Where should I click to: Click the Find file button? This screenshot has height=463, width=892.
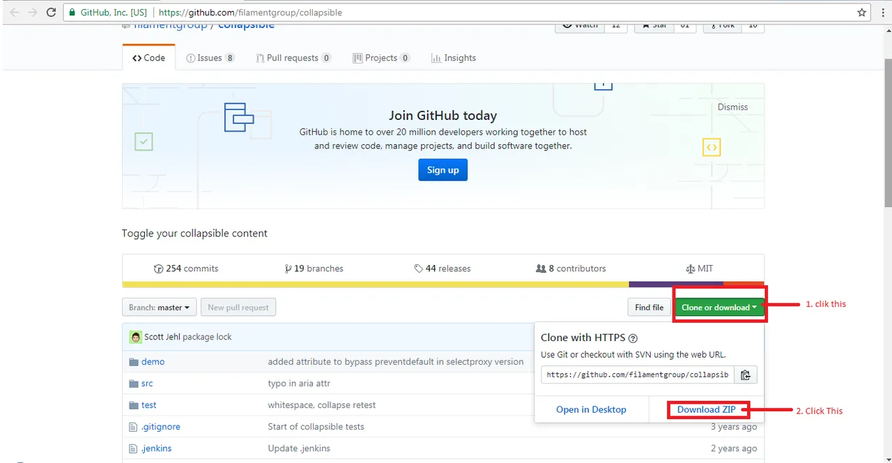649,308
